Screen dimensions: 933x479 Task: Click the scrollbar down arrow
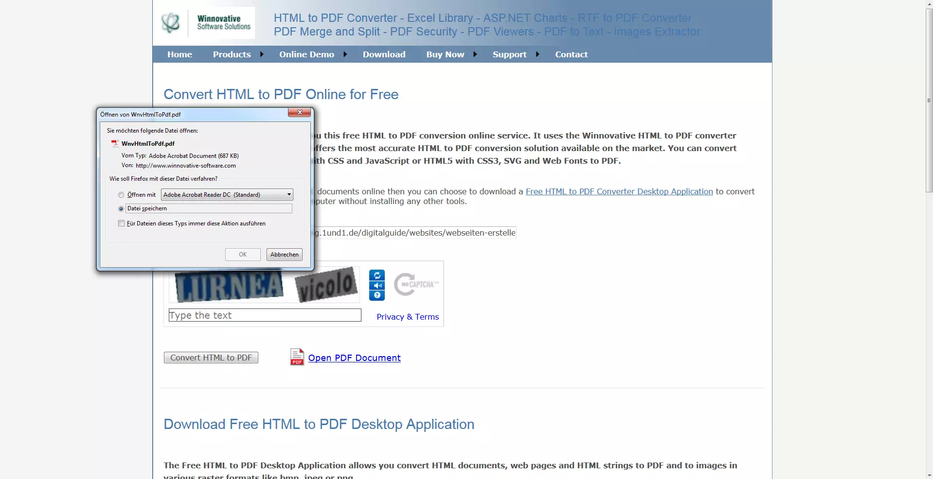pyautogui.click(x=929, y=475)
